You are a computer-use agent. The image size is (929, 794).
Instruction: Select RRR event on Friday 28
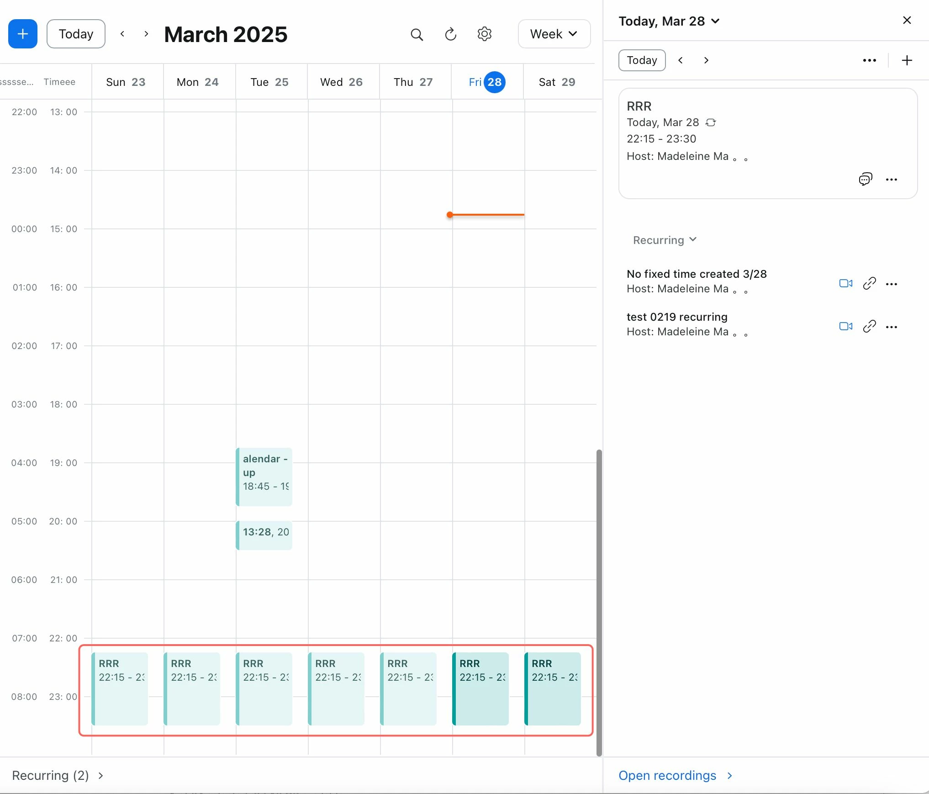point(480,688)
